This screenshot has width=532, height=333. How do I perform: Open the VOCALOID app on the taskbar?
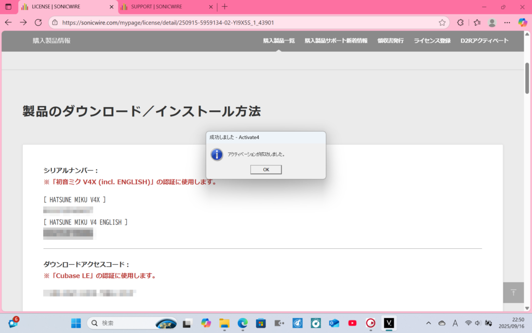pyautogui.click(x=389, y=323)
